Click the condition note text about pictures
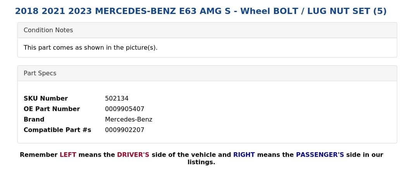 [x=90, y=48]
